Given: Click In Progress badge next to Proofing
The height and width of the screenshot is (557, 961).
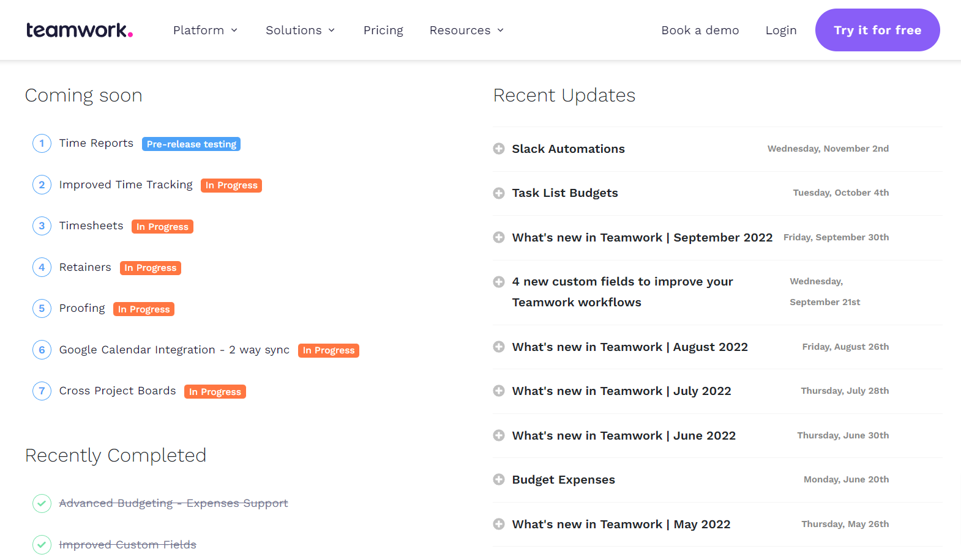Looking at the screenshot, I should [x=144, y=309].
